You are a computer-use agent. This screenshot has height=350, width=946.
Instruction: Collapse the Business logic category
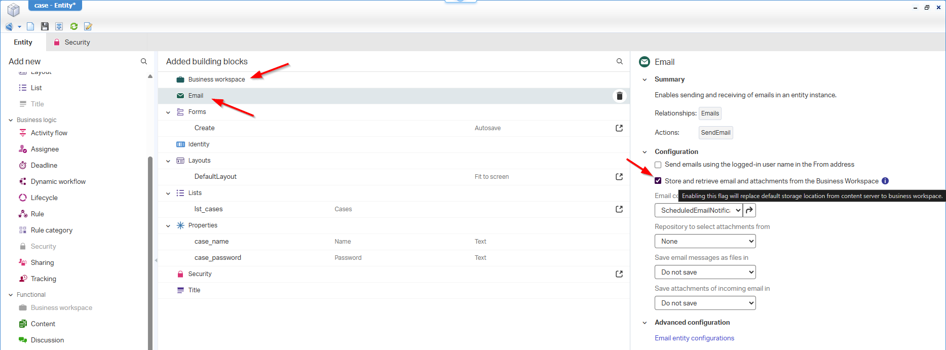(x=11, y=120)
